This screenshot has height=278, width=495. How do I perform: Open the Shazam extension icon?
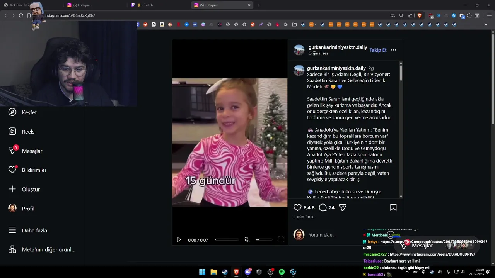pos(454,15)
